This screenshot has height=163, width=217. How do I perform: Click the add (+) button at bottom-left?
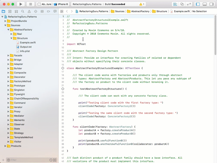coord(3,160)
